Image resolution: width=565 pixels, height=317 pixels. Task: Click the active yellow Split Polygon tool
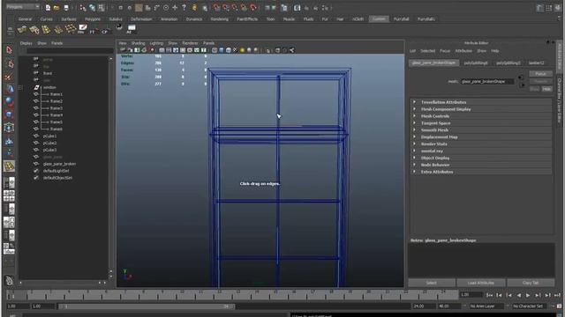(9, 166)
